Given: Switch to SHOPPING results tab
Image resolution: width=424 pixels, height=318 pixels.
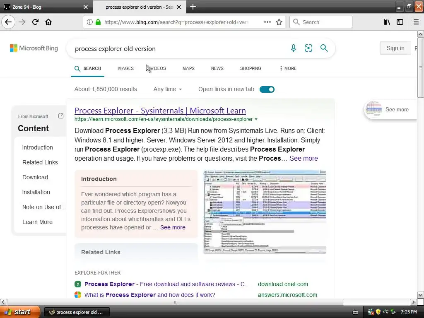Looking at the screenshot, I should (251, 68).
